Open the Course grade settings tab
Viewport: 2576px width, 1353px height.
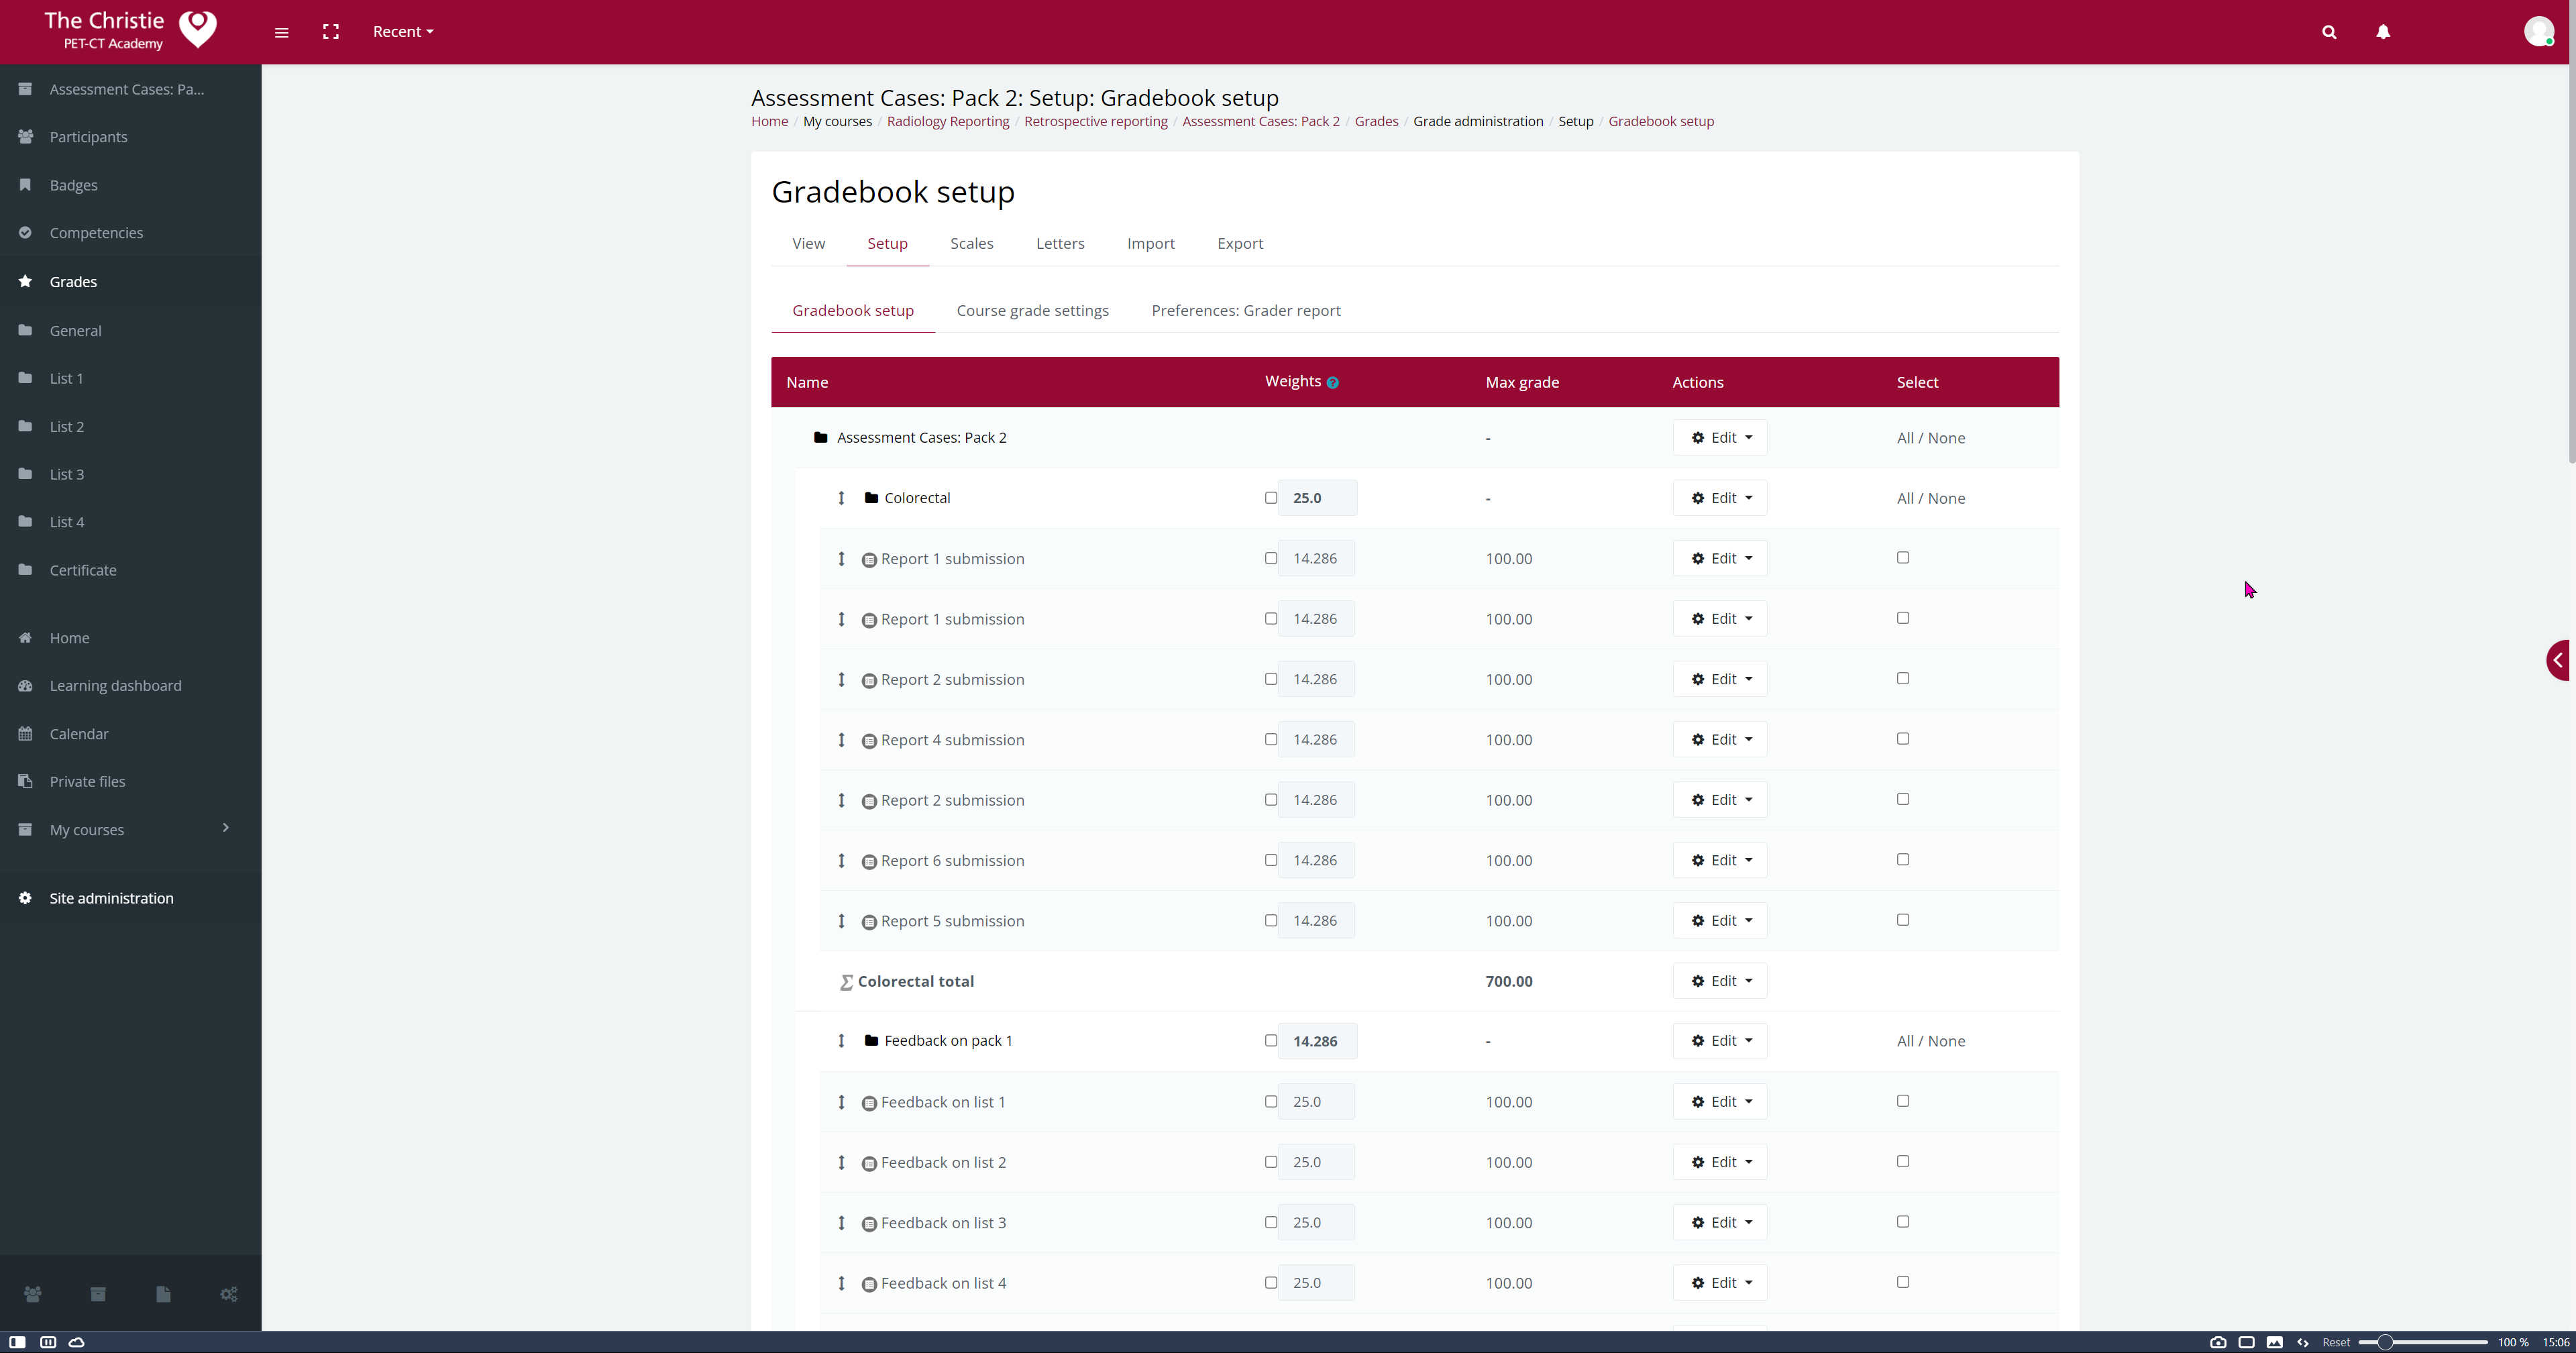(x=1032, y=311)
